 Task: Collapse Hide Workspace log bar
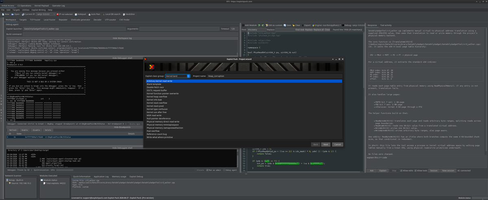click(x=122, y=37)
